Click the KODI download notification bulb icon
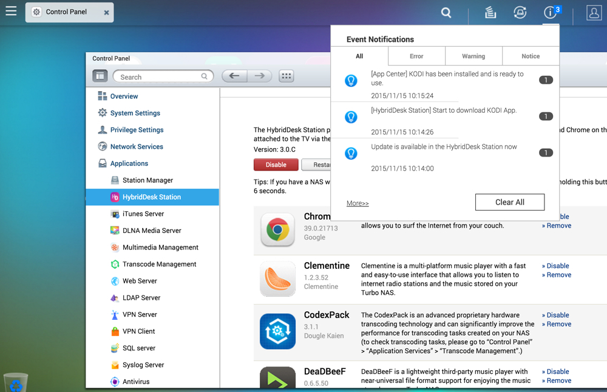607x392 pixels. point(351,117)
